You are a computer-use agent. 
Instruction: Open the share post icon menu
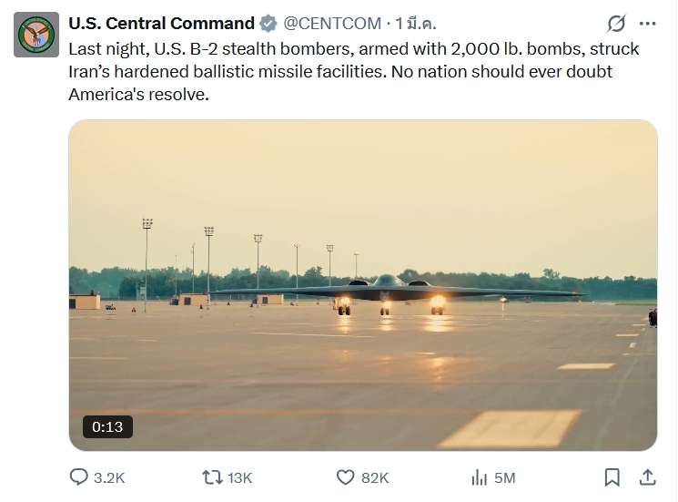647,477
